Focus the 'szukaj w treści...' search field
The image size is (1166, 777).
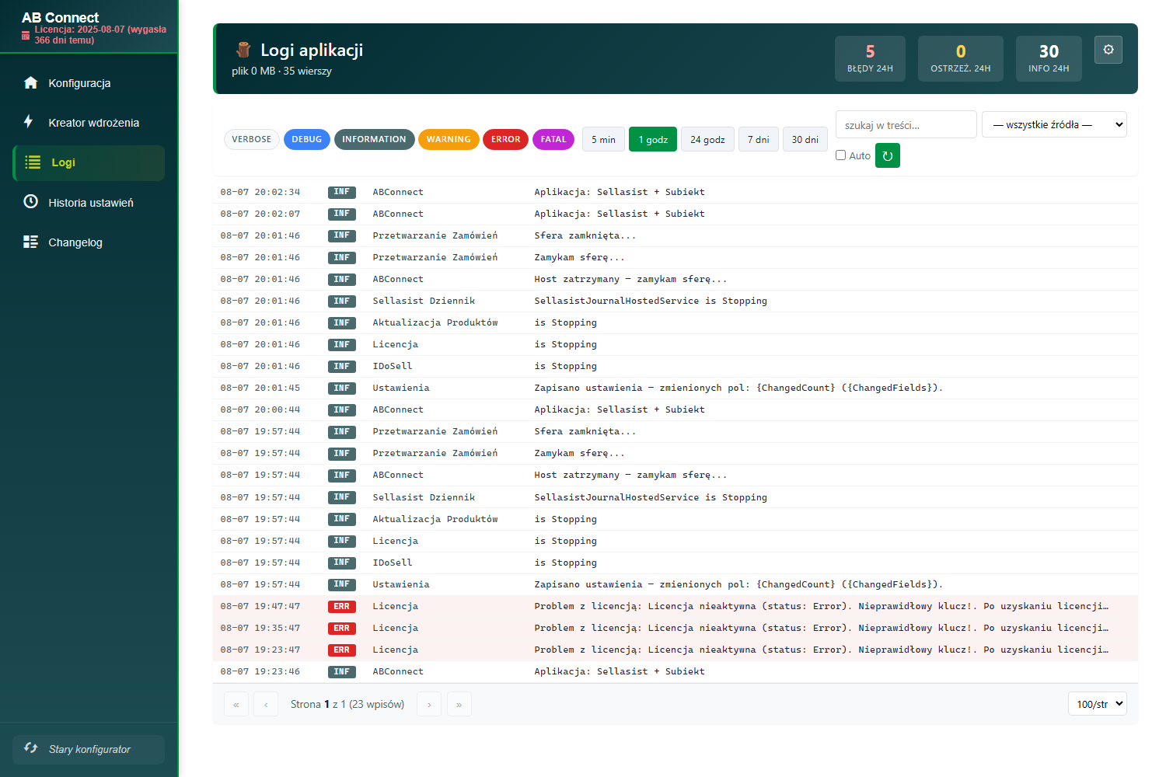coord(906,124)
